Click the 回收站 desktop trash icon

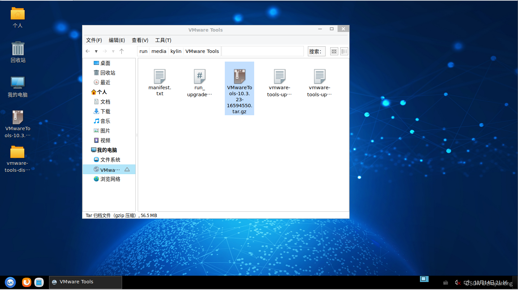point(18,52)
